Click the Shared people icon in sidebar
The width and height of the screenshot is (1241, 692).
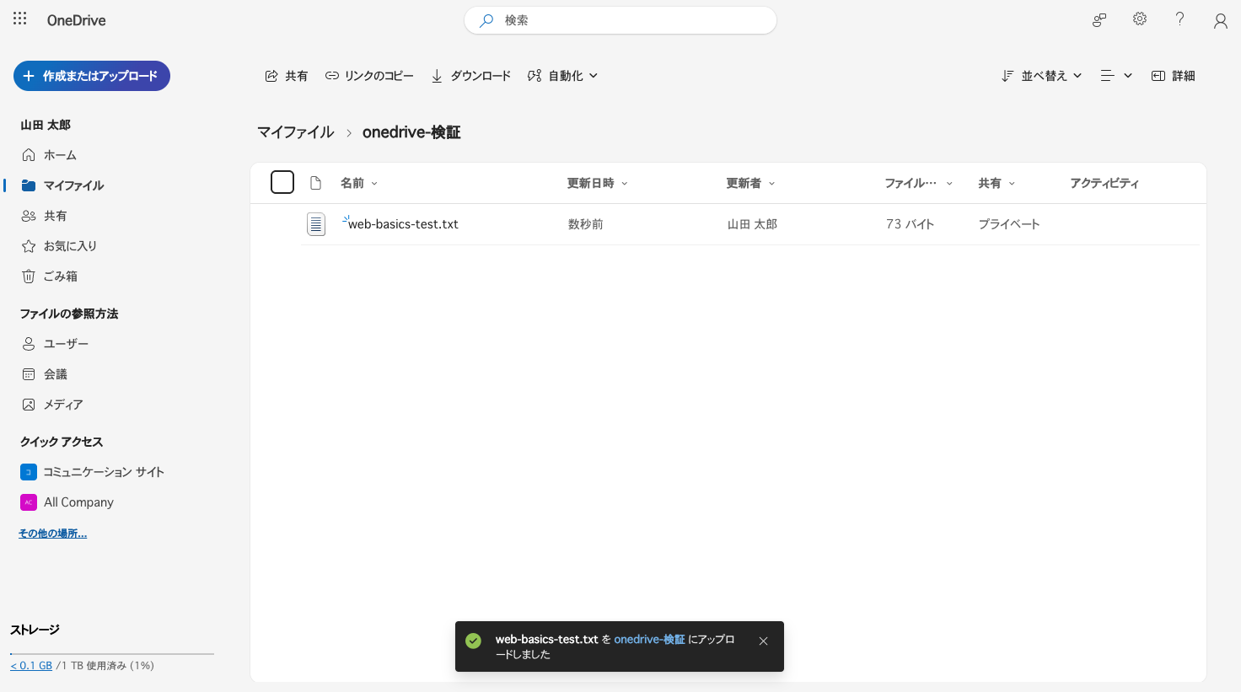point(29,216)
